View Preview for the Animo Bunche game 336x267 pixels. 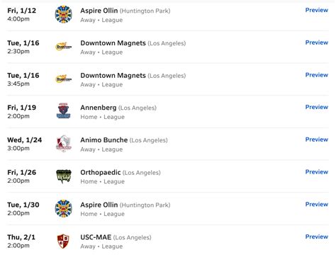[316, 140]
